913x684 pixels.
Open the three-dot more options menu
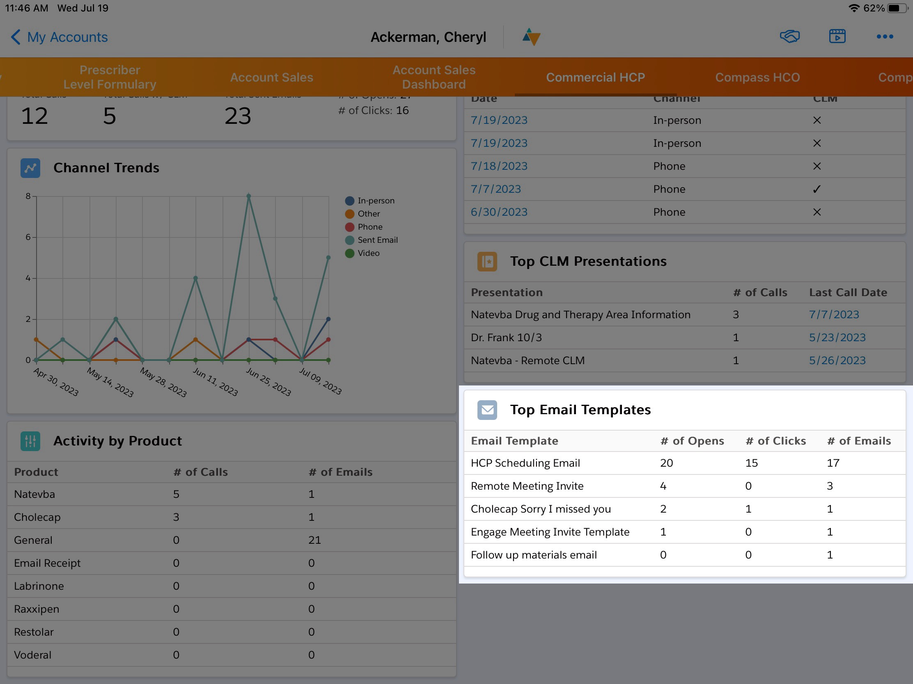coord(885,36)
